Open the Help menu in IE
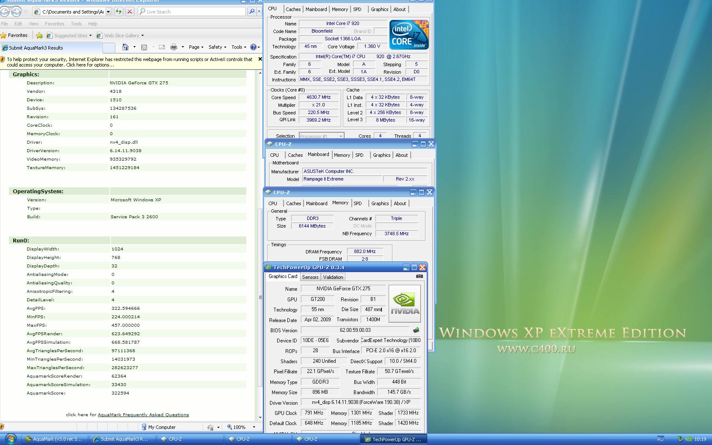Image resolution: width=712 pixels, height=445 pixels. point(93,24)
